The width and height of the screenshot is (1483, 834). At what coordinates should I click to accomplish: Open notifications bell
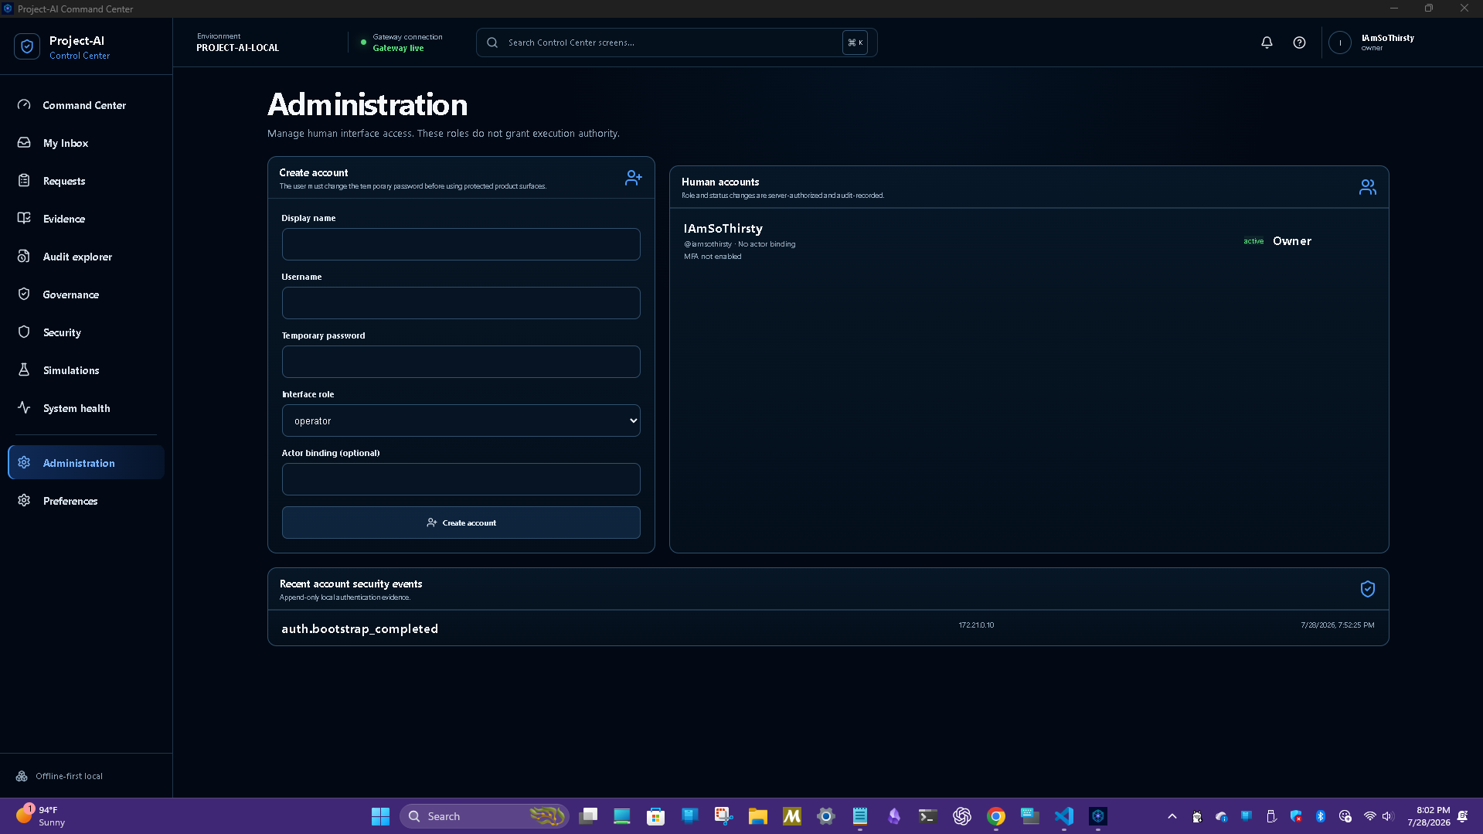click(x=1267, y=43)
